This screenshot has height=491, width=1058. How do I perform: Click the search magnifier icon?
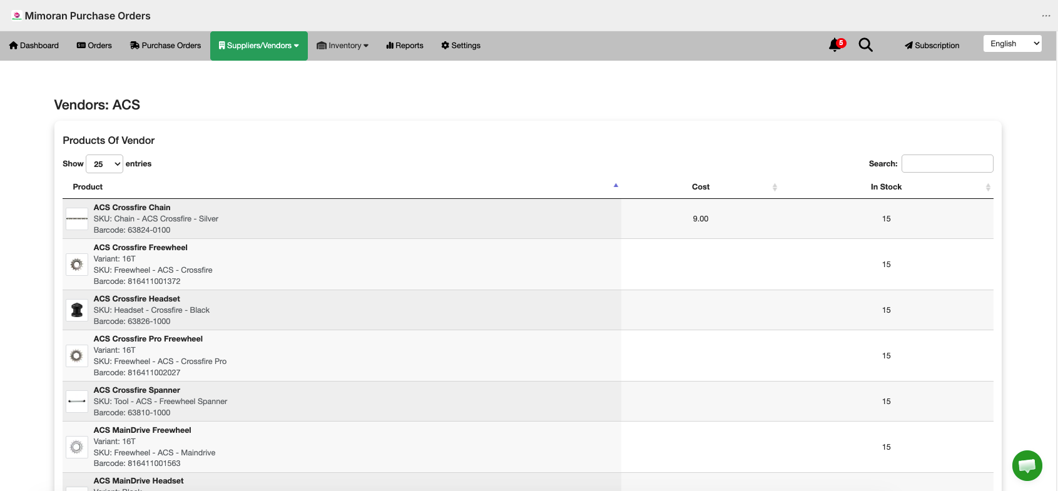coord(865,45)
